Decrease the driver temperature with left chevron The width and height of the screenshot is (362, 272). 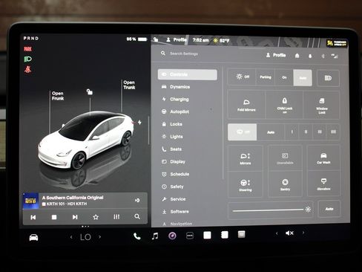71,237
